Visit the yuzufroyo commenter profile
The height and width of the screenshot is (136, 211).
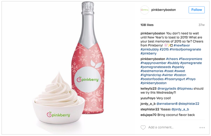pos(148,98)
